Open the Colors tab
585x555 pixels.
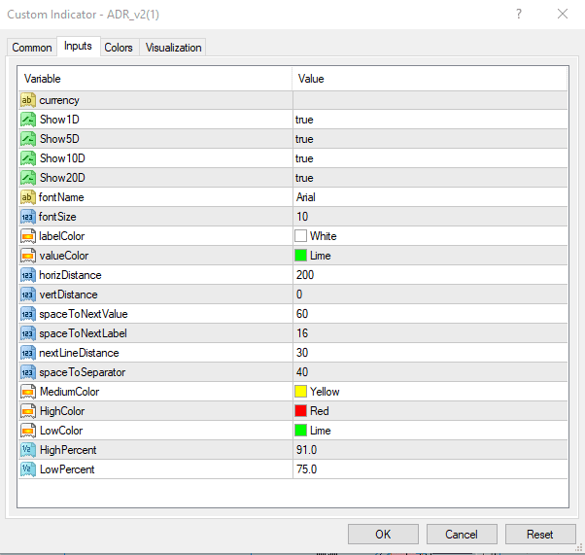119,48
